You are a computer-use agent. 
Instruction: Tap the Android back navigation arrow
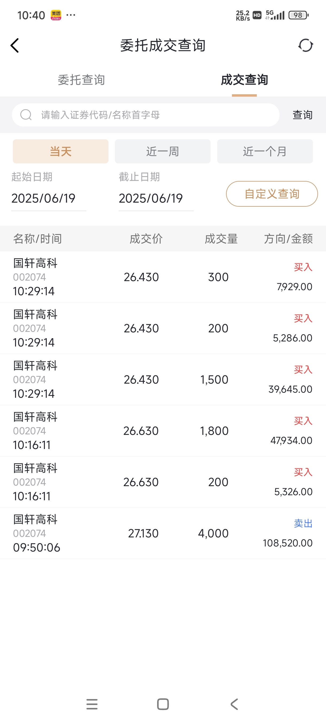click(234, 704)
